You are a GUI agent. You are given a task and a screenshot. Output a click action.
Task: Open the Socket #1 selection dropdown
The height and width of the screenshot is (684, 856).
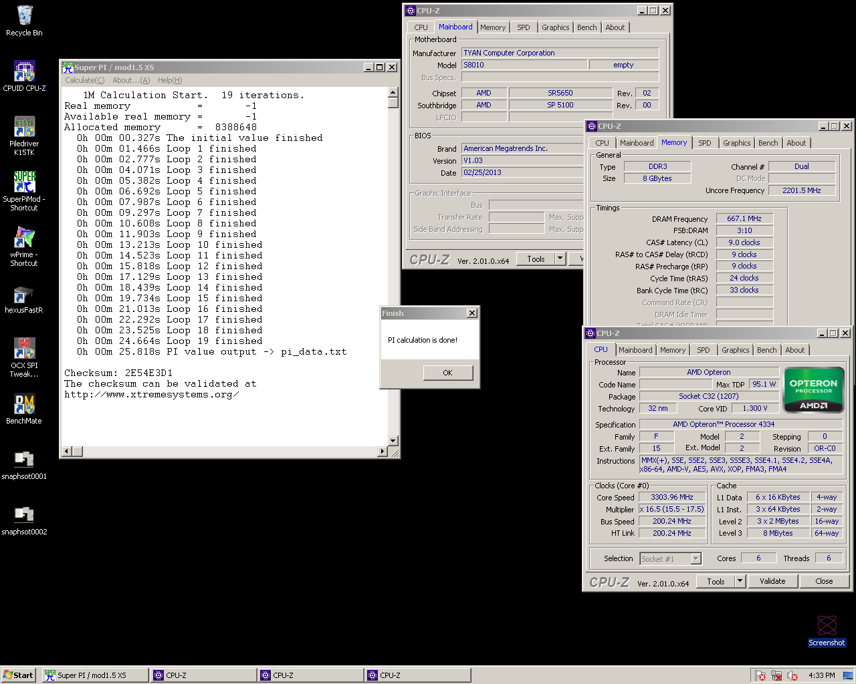click(695, 558)
